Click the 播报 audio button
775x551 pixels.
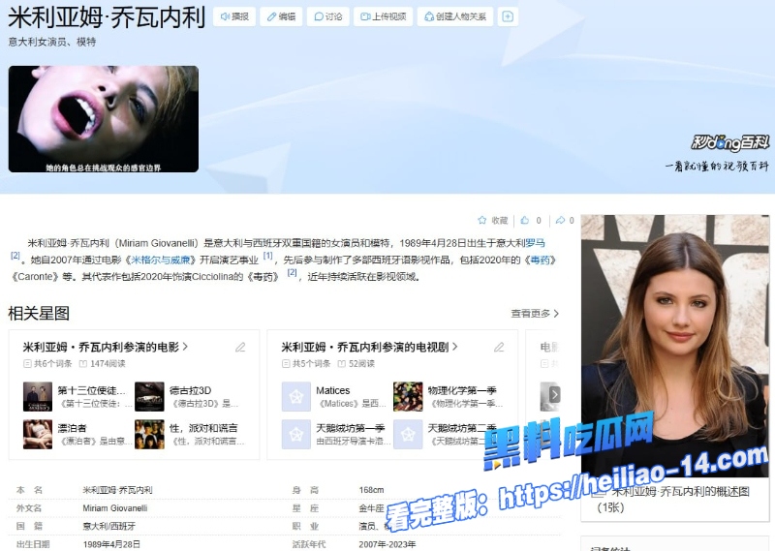[x=234, y=16]
